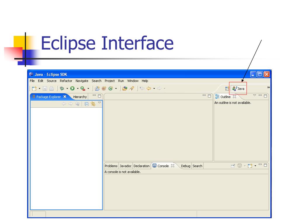Switch to the Declaration tab
This screenshot has height=224, width=299.
click(x=142, y=166)
